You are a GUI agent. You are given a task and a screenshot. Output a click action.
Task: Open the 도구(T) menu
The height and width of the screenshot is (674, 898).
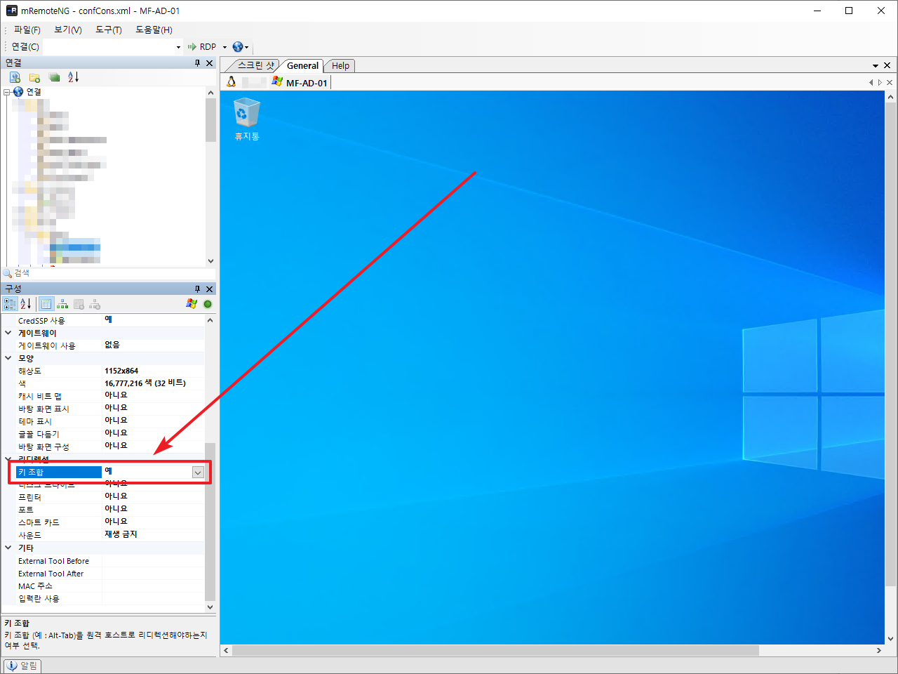click(108, 29)
